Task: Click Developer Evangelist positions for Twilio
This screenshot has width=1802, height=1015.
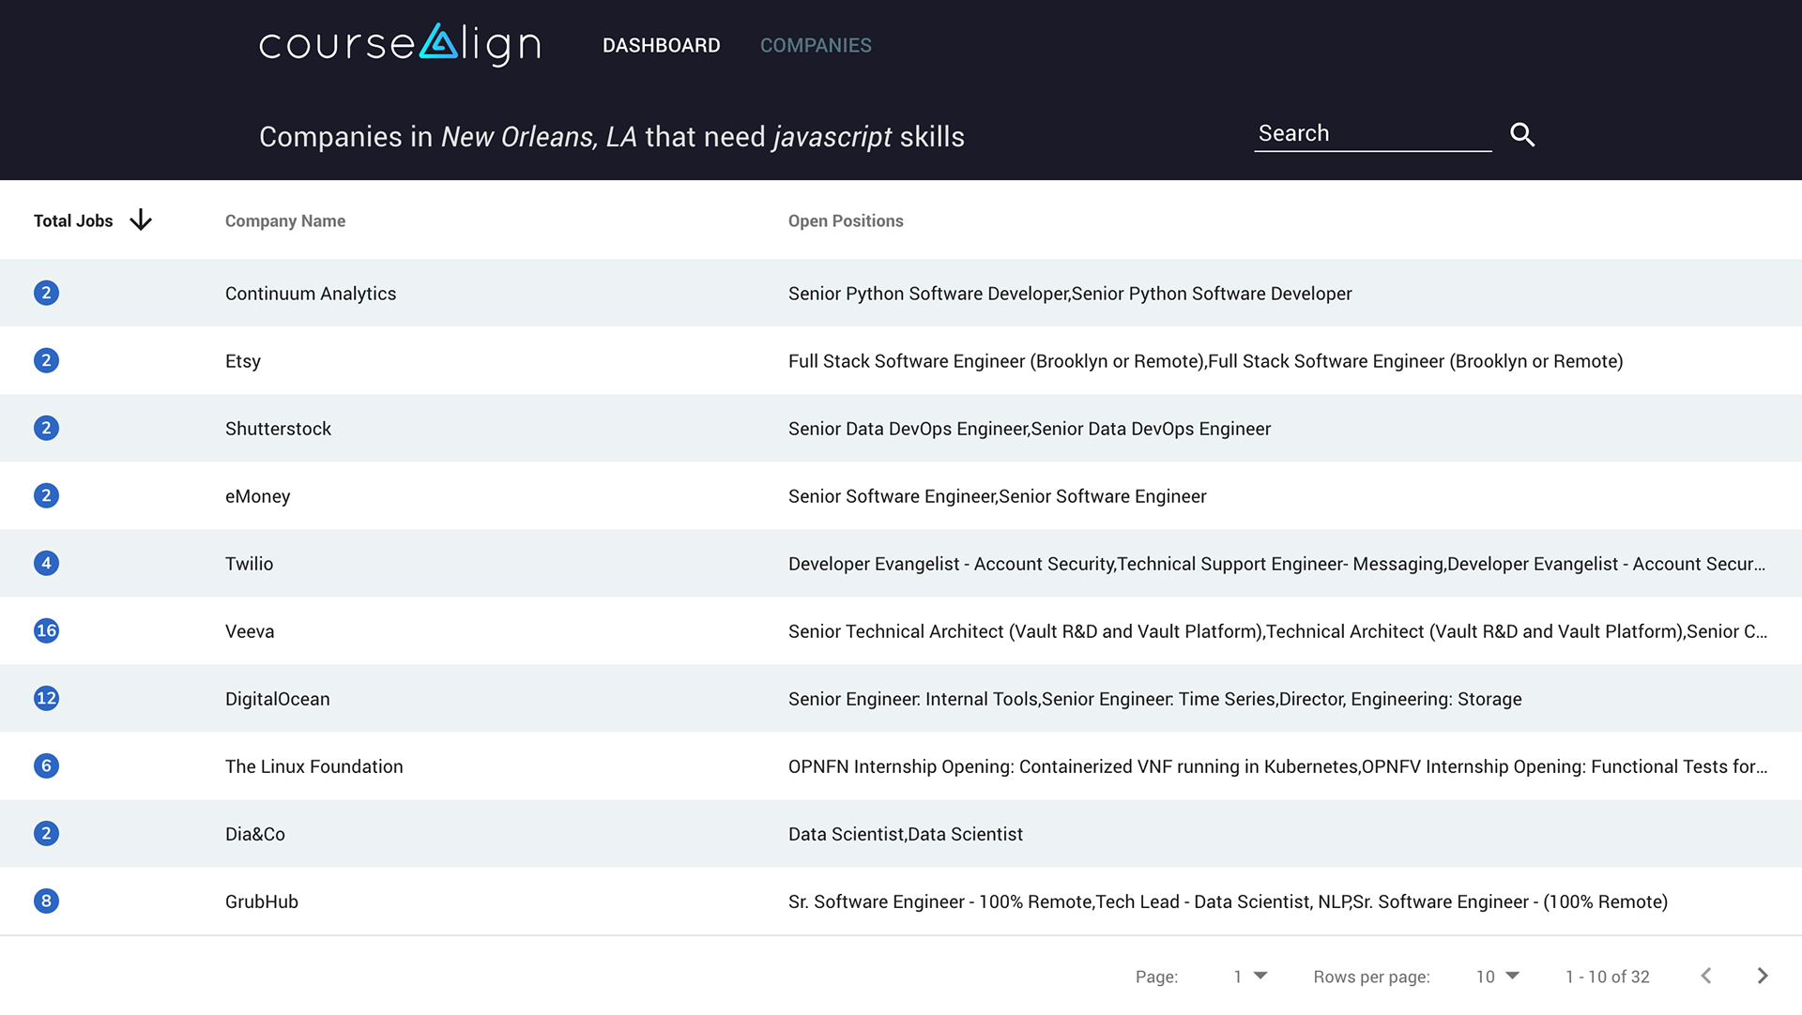Action: coord(1276,564)
